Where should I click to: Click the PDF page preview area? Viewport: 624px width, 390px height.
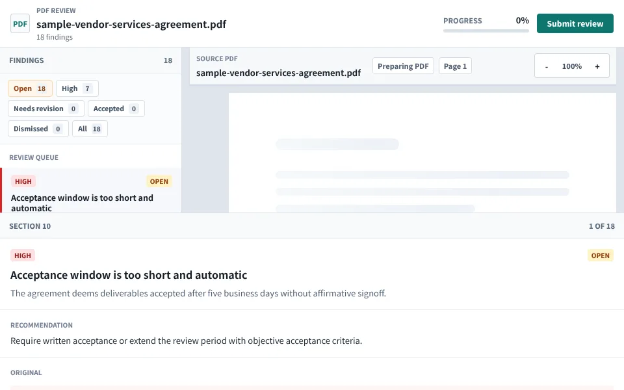pyautogui.click(x=422, y=153)
